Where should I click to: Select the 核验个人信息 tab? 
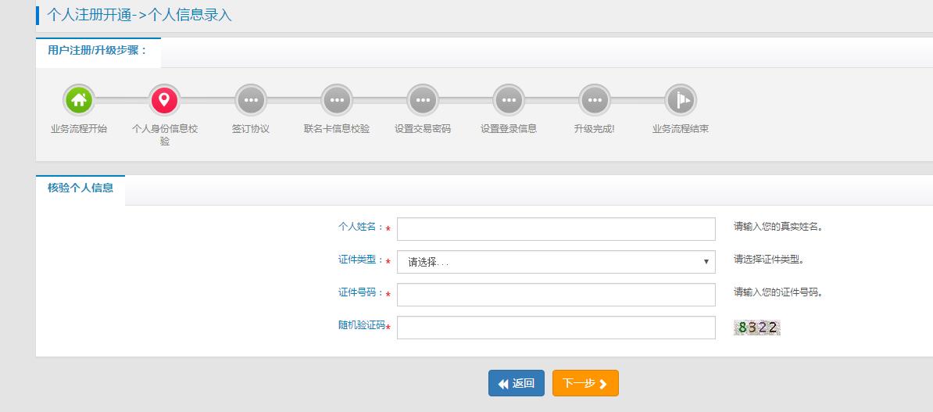80,188
